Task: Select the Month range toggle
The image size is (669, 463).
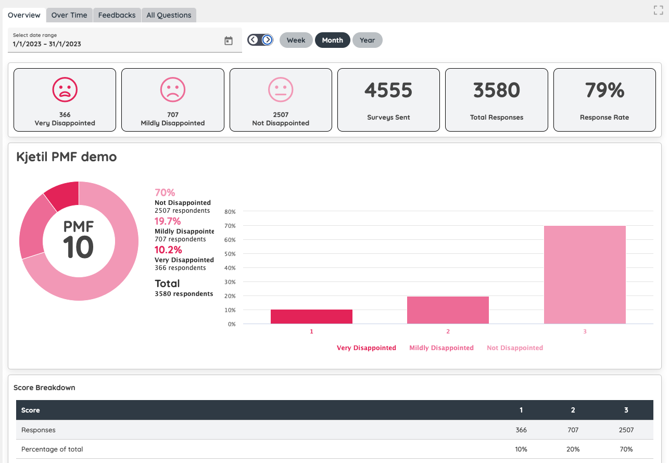Action: (332, 40)
